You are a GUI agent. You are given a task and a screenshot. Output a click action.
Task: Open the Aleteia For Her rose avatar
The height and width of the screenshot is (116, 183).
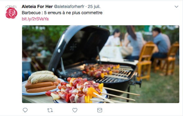click(11, 12)
